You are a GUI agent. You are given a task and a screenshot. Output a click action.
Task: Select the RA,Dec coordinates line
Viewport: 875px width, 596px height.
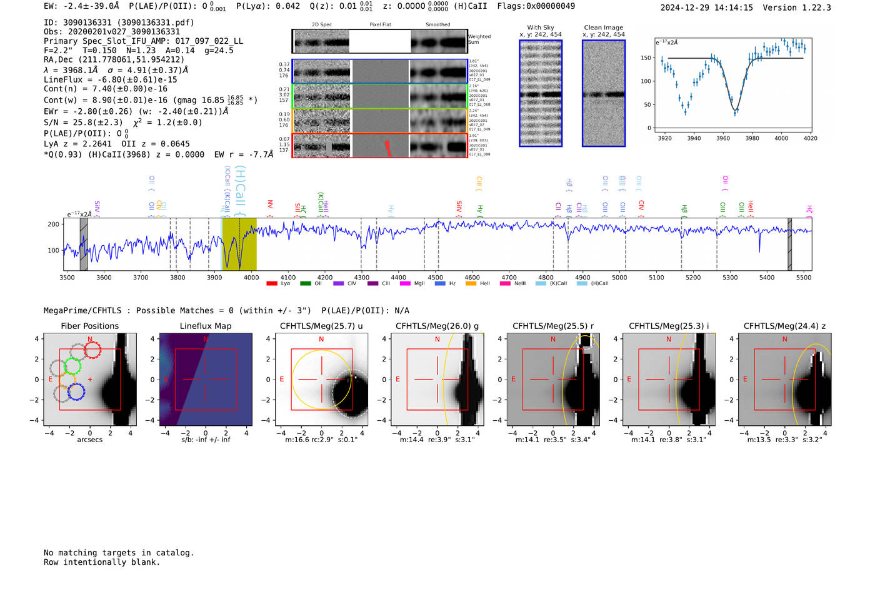114,60
